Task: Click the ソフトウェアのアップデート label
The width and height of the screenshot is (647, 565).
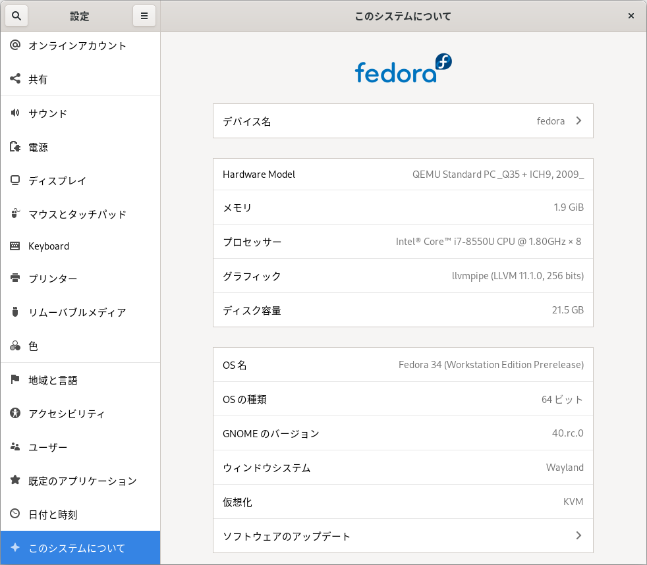Action: click(x=287, y=537)
